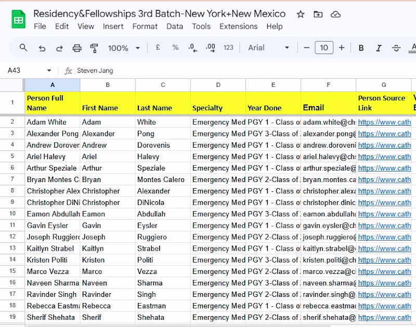
Task: Decrease decimal places
Action: click(193, 48)
